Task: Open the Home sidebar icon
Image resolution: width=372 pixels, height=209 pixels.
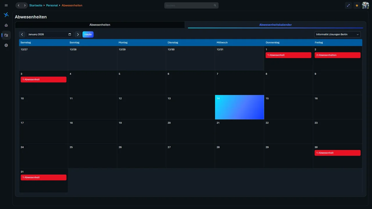Action: [6, 25]
